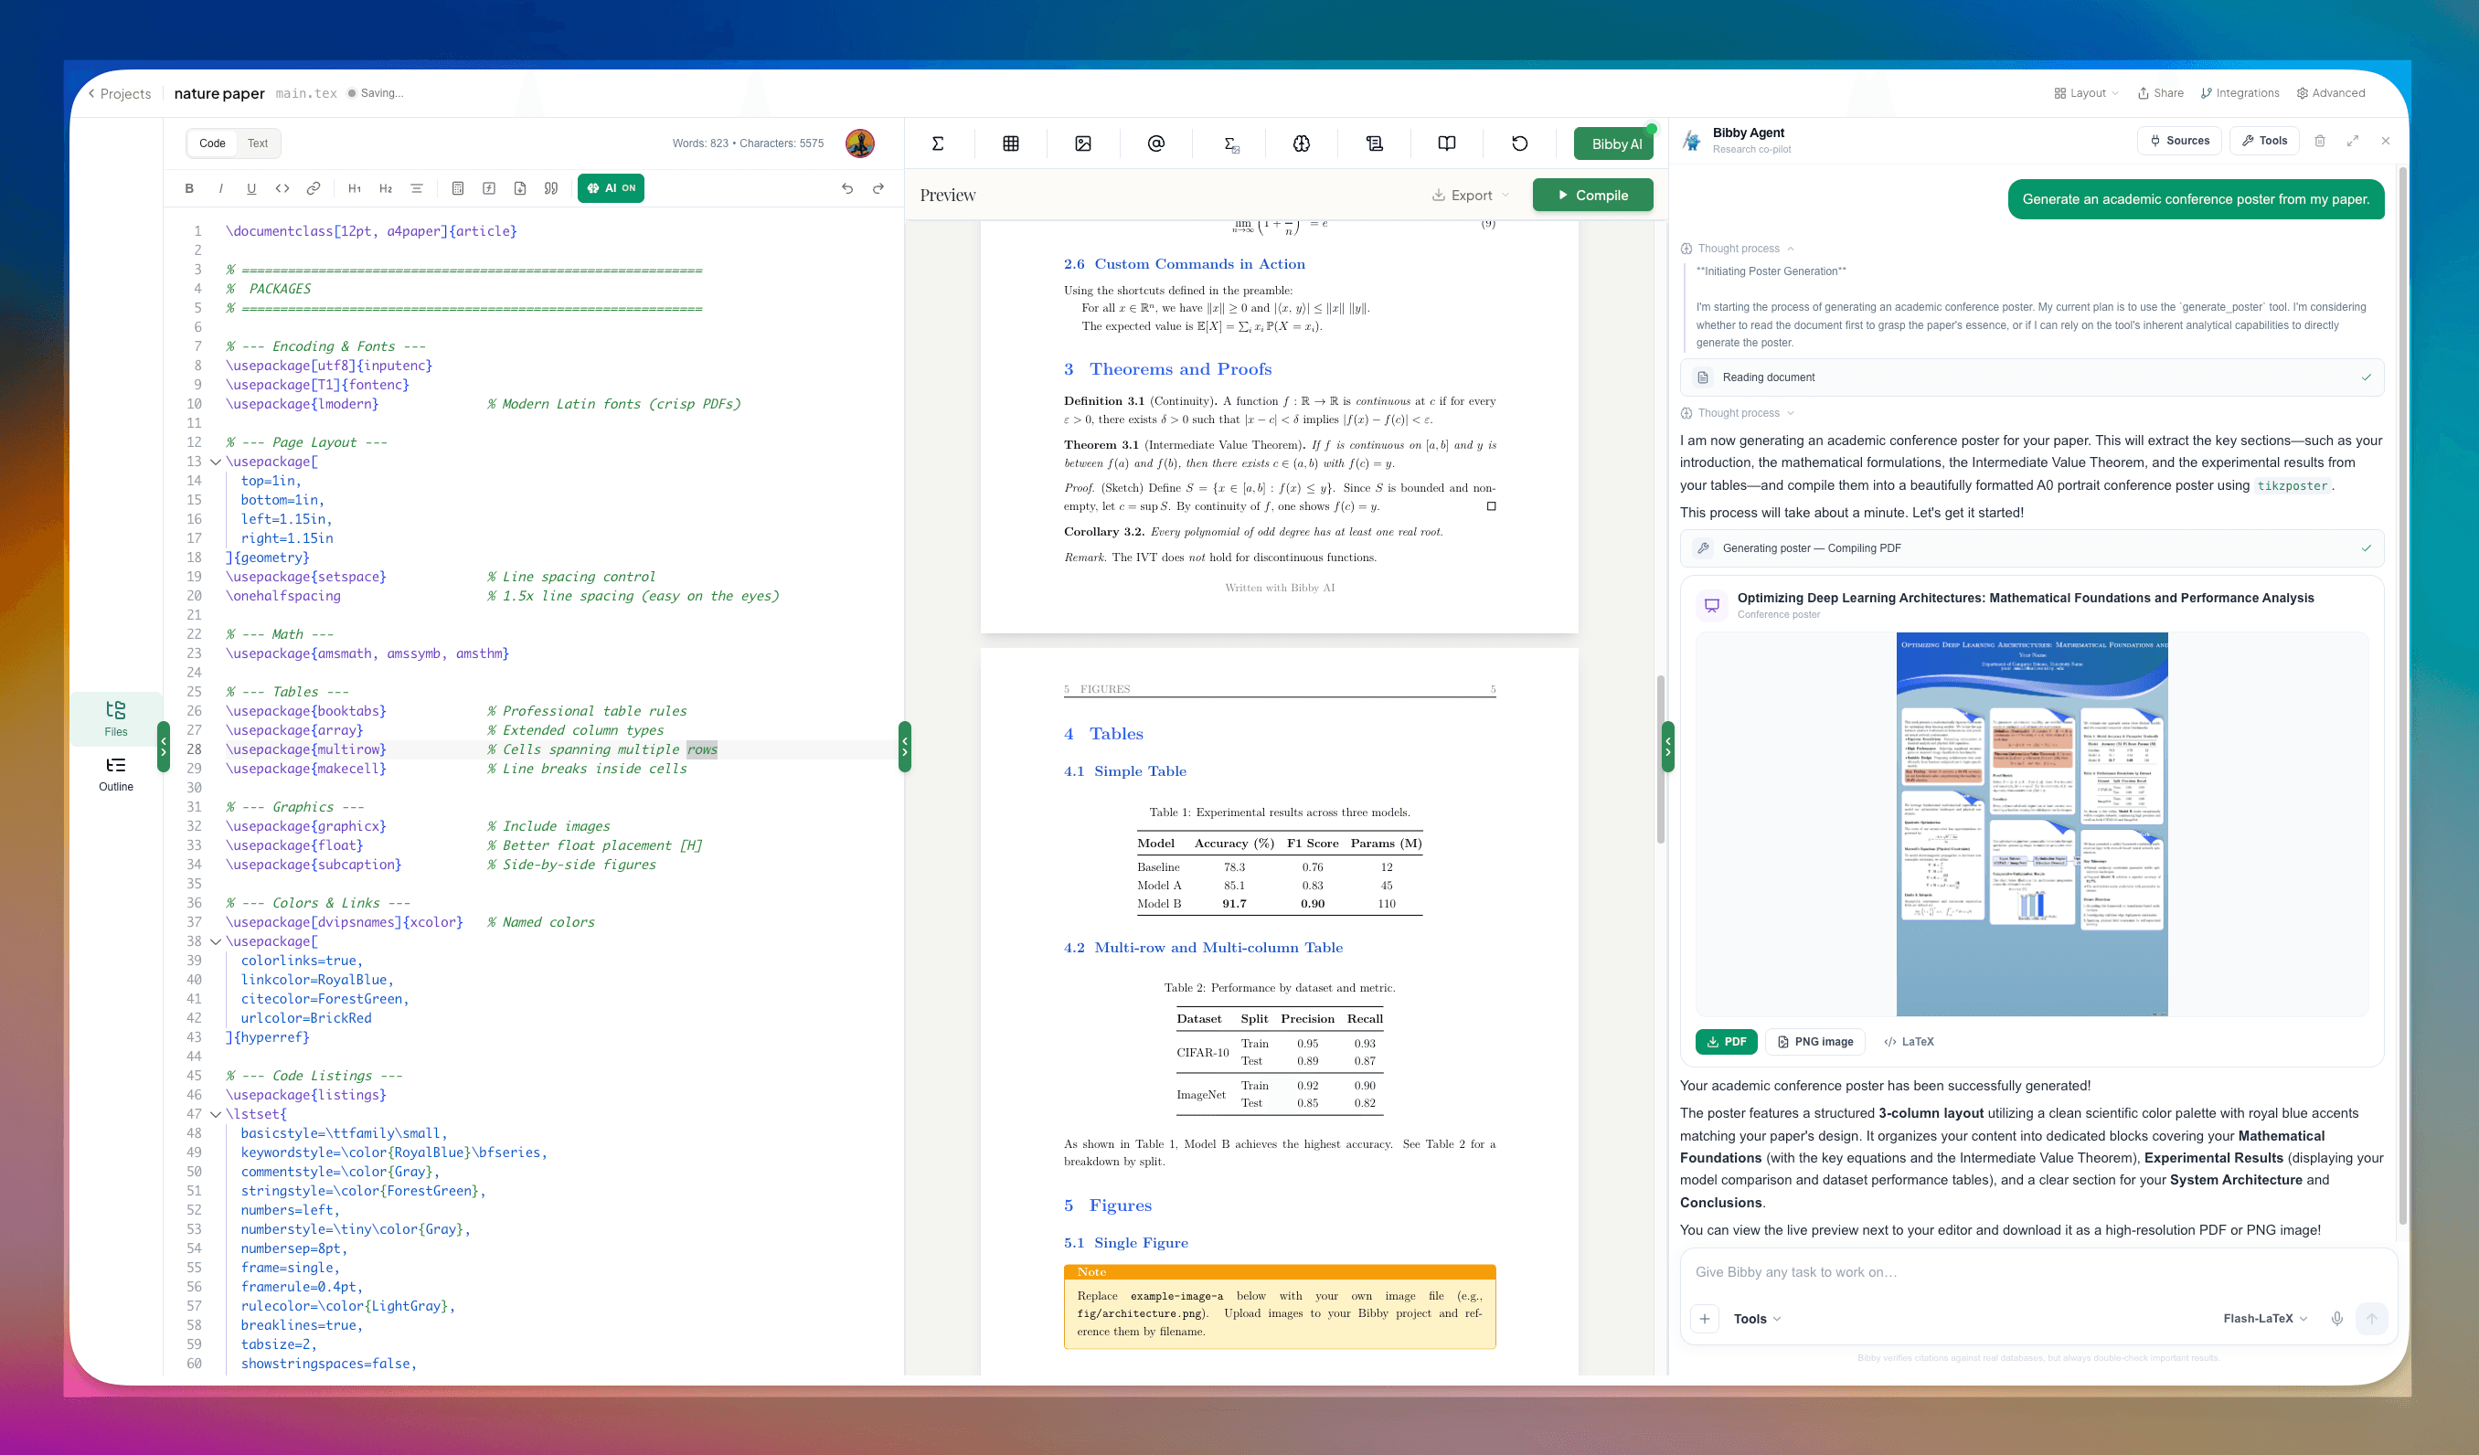Open the image insert tool

[1083, 143]
